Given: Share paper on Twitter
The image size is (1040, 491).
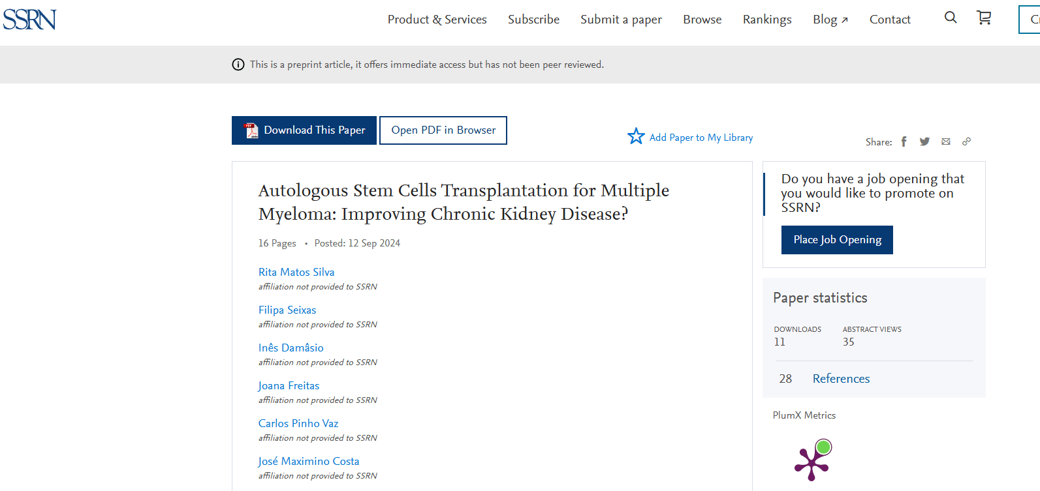Looking at the screenshot, I should [924, 141].
